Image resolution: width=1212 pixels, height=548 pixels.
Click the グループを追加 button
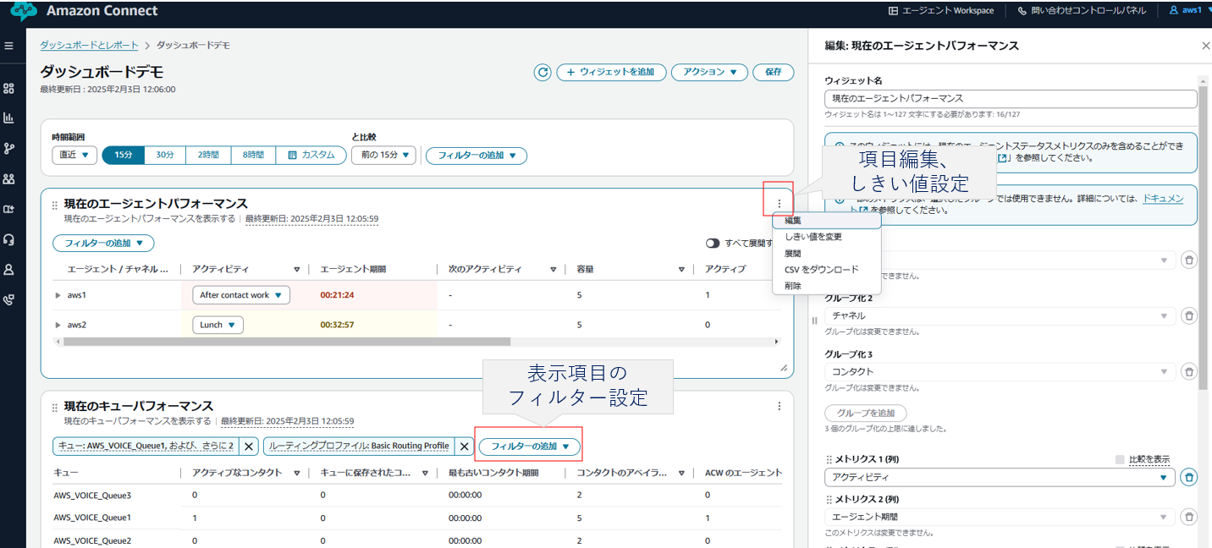[x=866, y=414]
